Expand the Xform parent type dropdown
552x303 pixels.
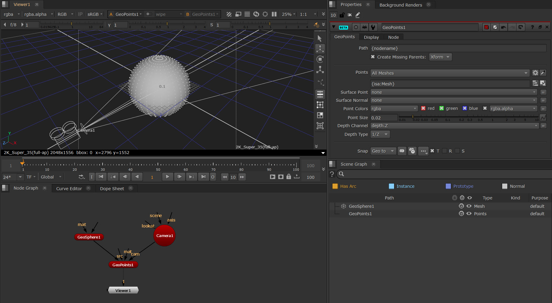tap(440, 57)
